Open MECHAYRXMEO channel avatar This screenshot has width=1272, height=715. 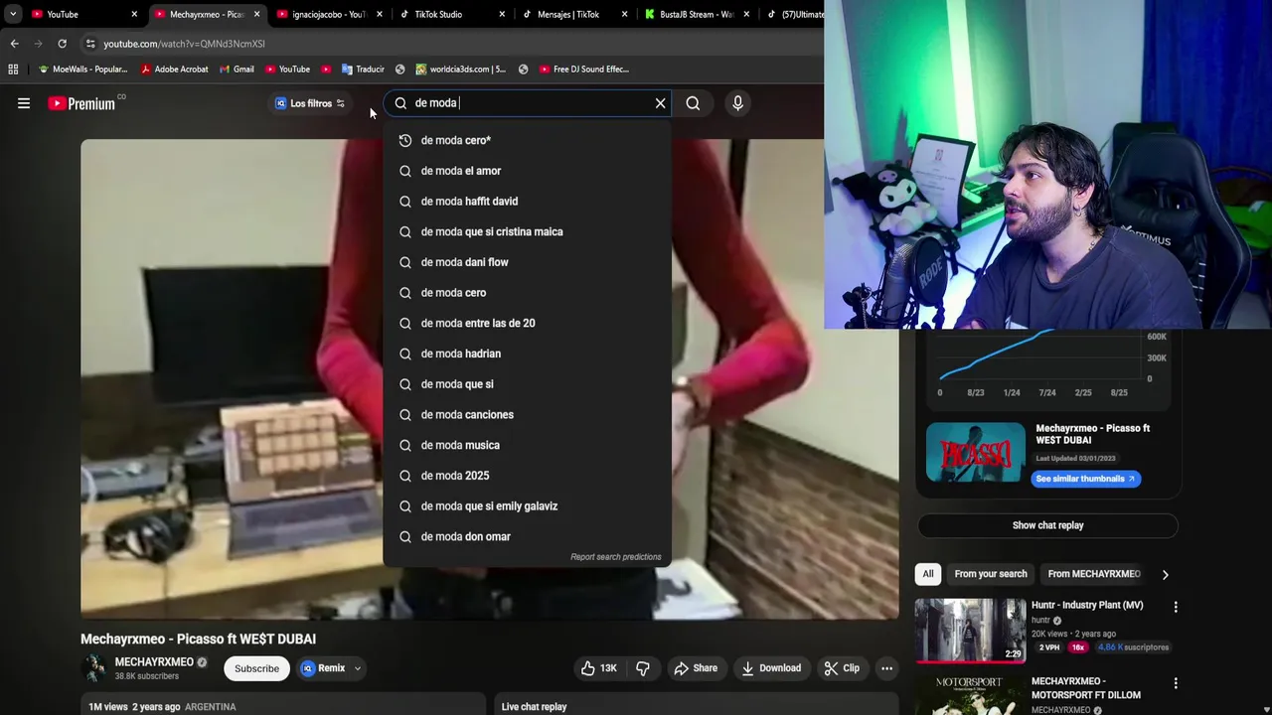click(94, 668)
